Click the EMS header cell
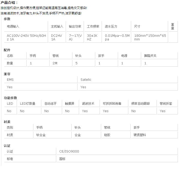The width and height of the screenshot is (183, 170). click(x=41, y=80)
